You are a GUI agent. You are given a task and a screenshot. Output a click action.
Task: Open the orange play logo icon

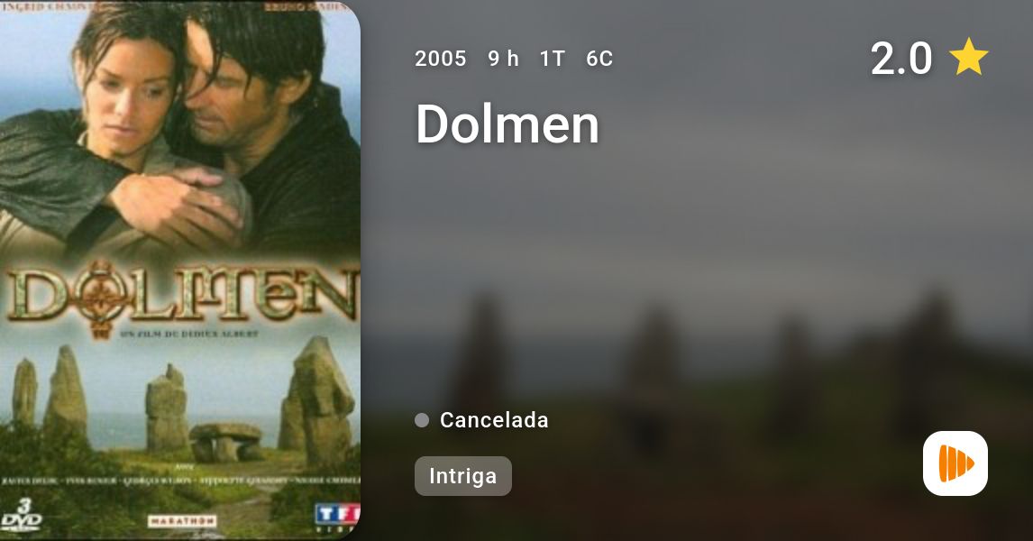click(955, 463)
